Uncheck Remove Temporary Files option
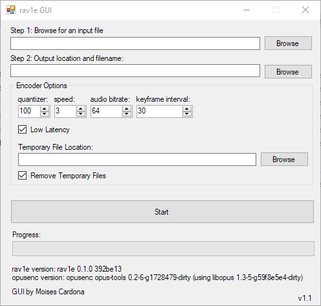 pos(23,176)
